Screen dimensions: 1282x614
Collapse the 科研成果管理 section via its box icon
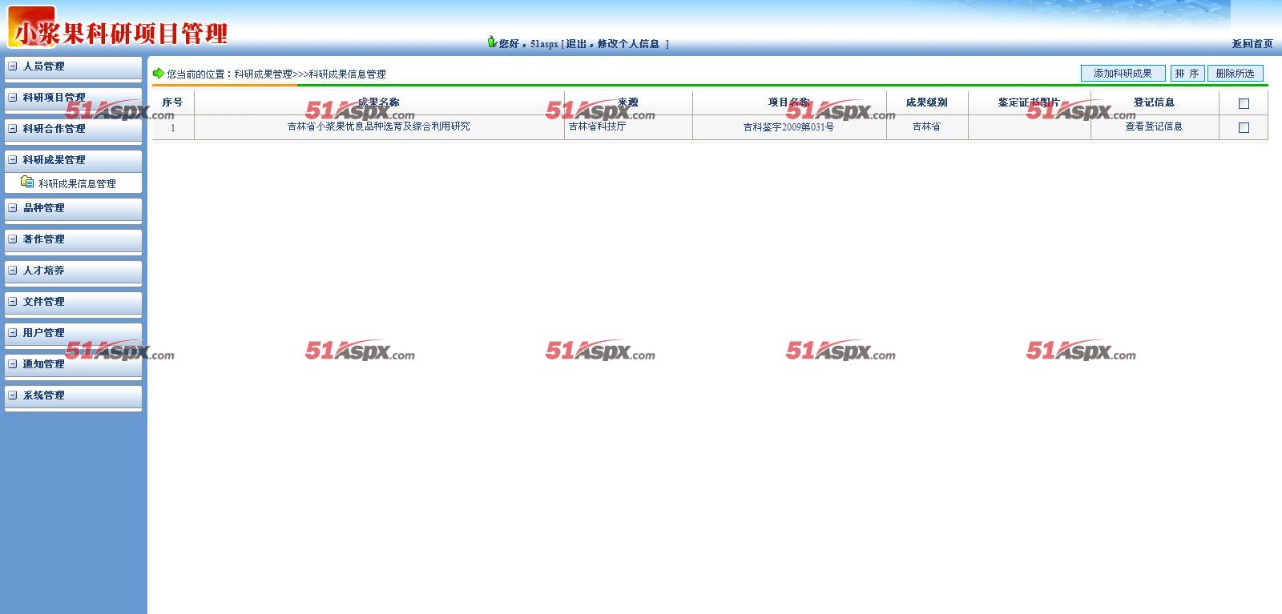coord(12,160)
